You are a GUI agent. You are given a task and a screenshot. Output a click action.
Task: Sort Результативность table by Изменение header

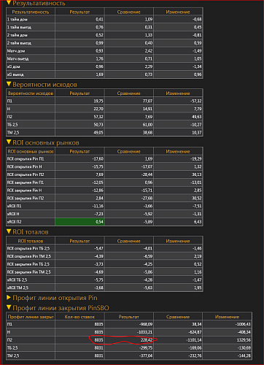click(x=178, y=12)
